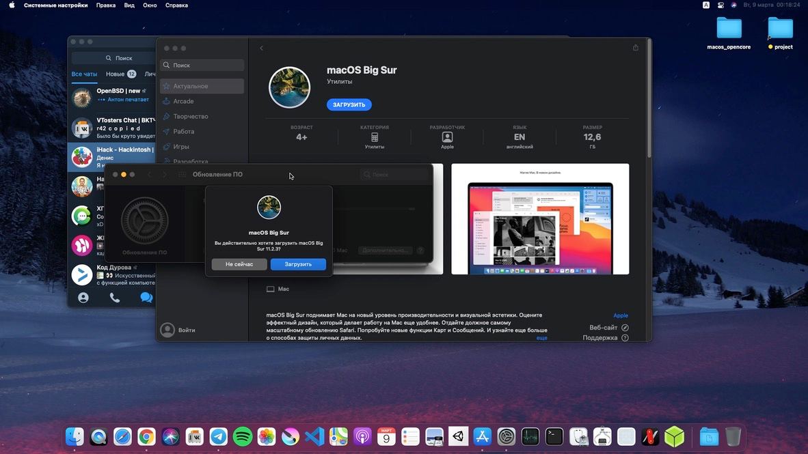Open Maps from the dock
Viewport: 808px width, 454px height.
click(x=338, y=437)
